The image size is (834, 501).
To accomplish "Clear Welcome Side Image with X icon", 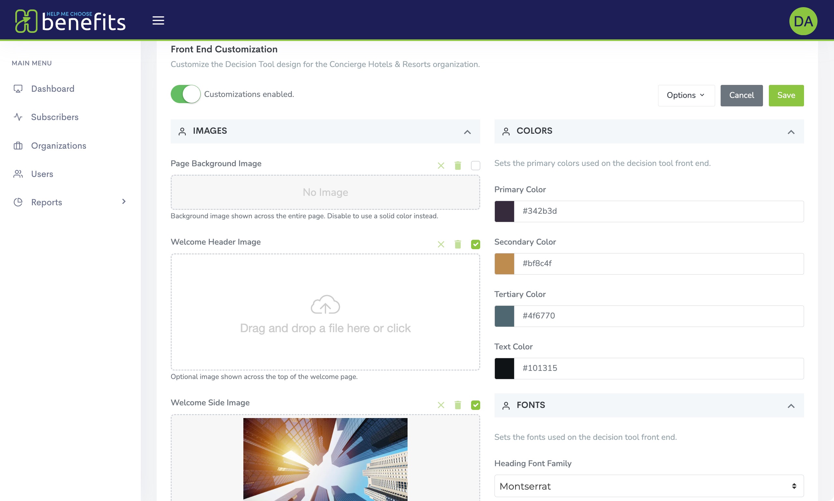I will pyautogui.click(x=441, y=405).
